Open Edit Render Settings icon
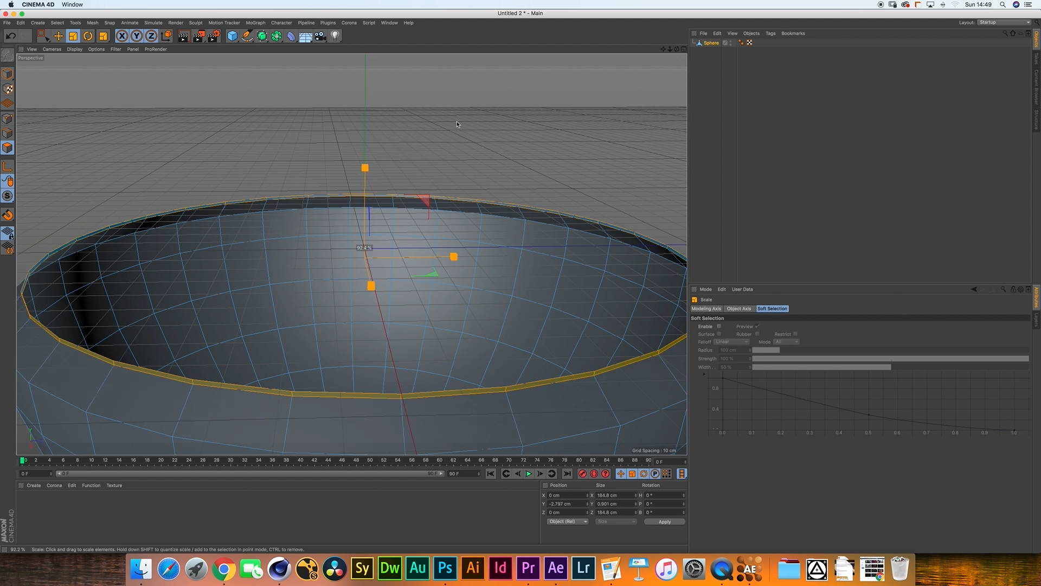 click(214, 36)
